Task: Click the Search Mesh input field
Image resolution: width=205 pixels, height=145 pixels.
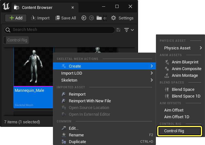Action: (59, 30)
